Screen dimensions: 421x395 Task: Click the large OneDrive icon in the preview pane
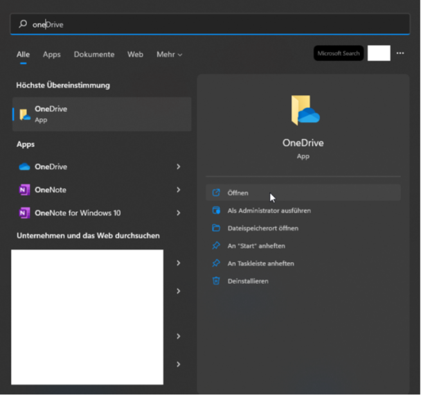(x=303, y=111)
